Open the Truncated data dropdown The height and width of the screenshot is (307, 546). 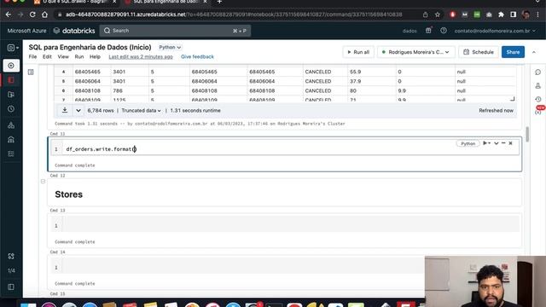tap(141, 110)
